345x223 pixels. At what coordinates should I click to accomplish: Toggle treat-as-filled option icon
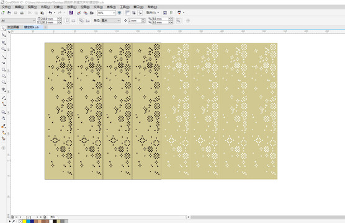coord(179,20)
